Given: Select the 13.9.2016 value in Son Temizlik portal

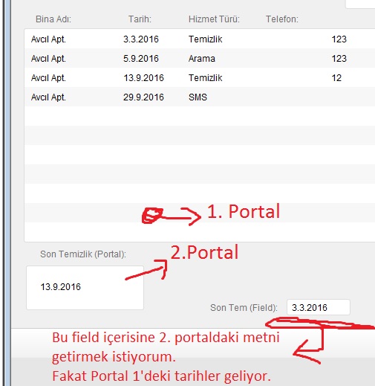Looking at the screenshot, I should coord(61,287).
